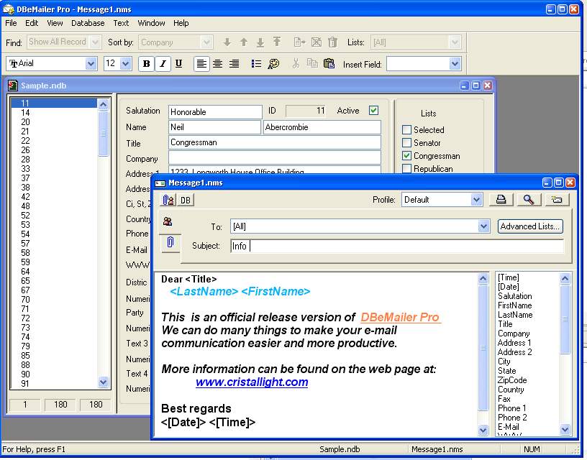Select the recipients people icon tab
The image size is (587, 460).
point(168,222)
